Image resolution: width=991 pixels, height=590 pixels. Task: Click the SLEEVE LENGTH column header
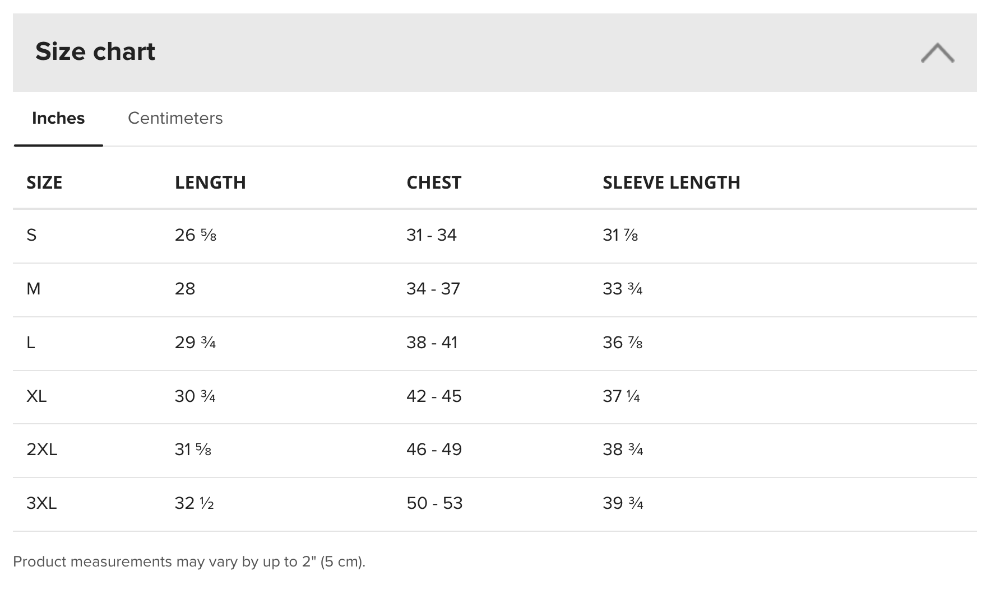pyautogui.click(x=672, y=182)
